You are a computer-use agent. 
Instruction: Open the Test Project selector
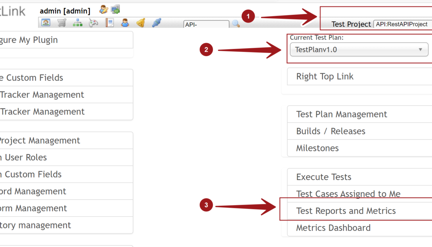click(x=402, y=24)
